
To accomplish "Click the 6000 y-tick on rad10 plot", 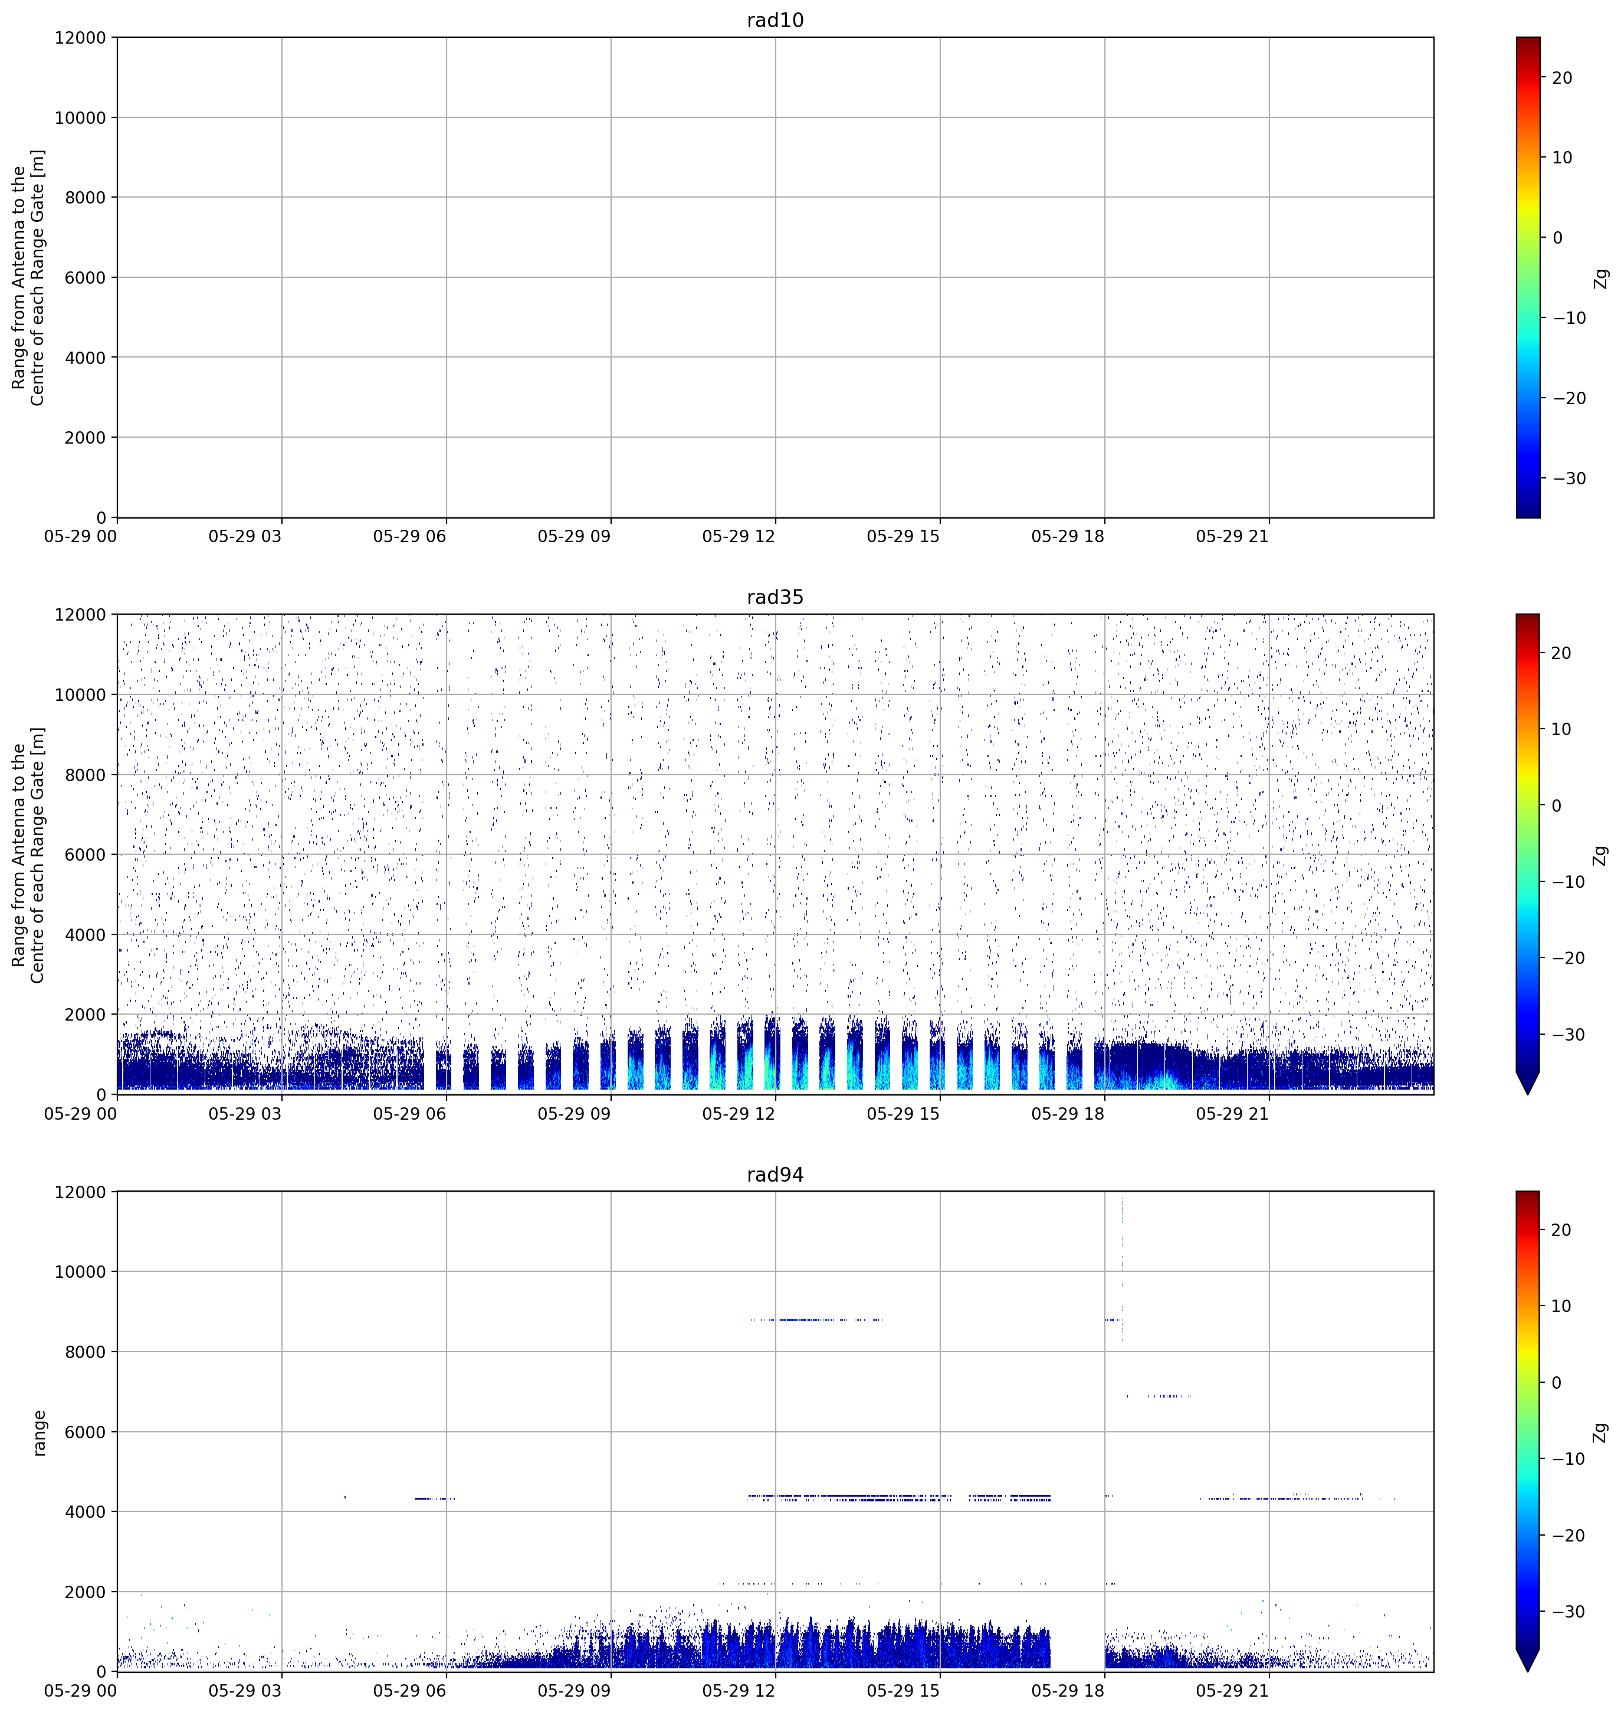I will [x=85, y=277].
